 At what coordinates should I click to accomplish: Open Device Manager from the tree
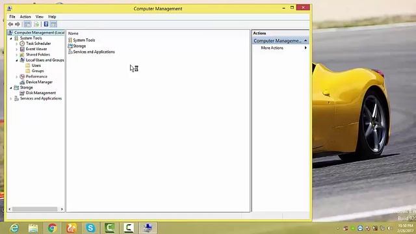coord(39,82)
